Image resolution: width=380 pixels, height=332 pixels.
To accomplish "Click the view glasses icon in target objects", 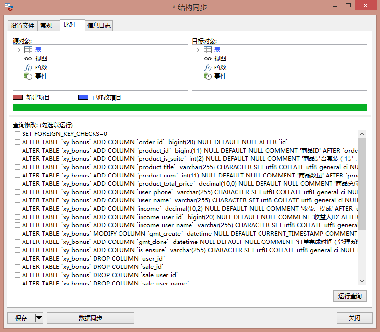I will tap(208, 59).
